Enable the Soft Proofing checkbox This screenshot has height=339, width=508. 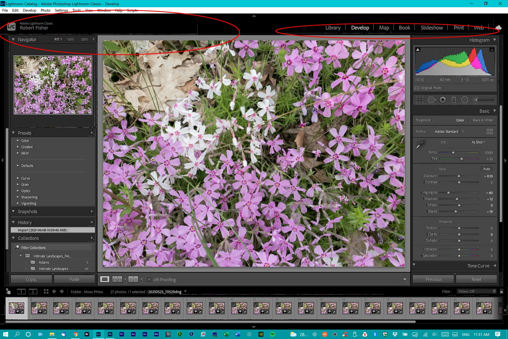click(x=149, y=280)
